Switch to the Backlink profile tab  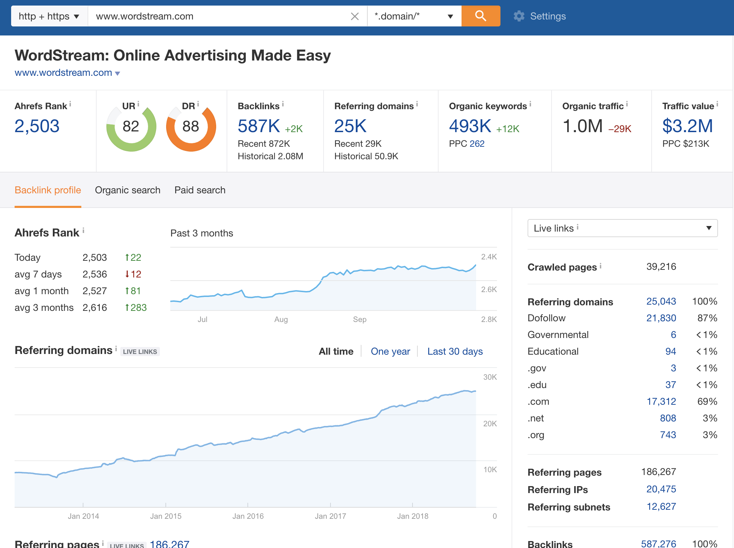pos(48,190)
